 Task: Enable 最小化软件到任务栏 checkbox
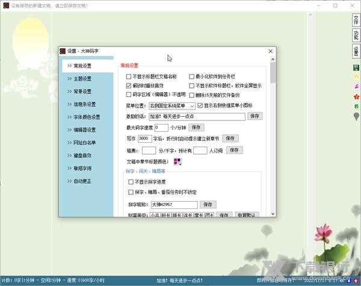coord(191,76)
